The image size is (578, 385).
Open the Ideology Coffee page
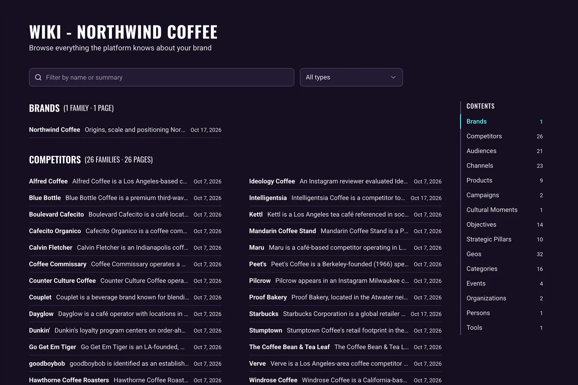[x=345, y=181]
